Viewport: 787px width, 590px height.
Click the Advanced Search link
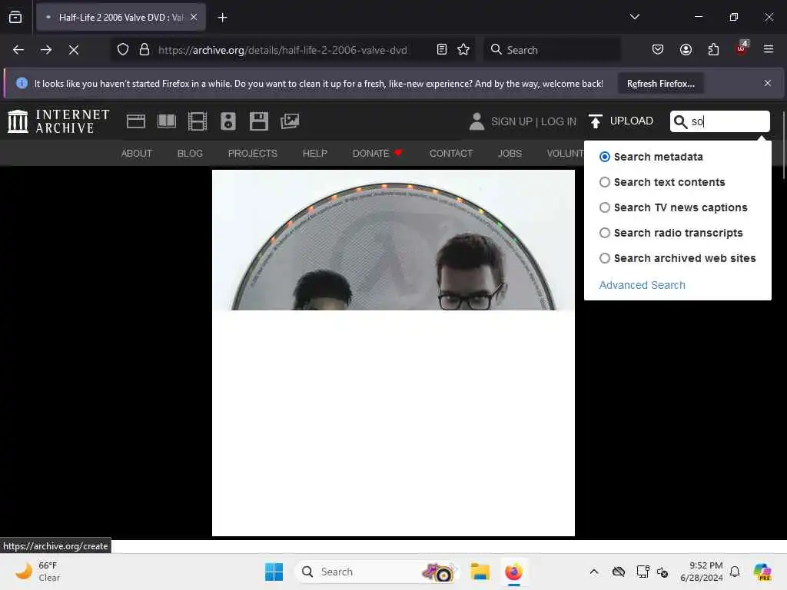coord(642,285)
